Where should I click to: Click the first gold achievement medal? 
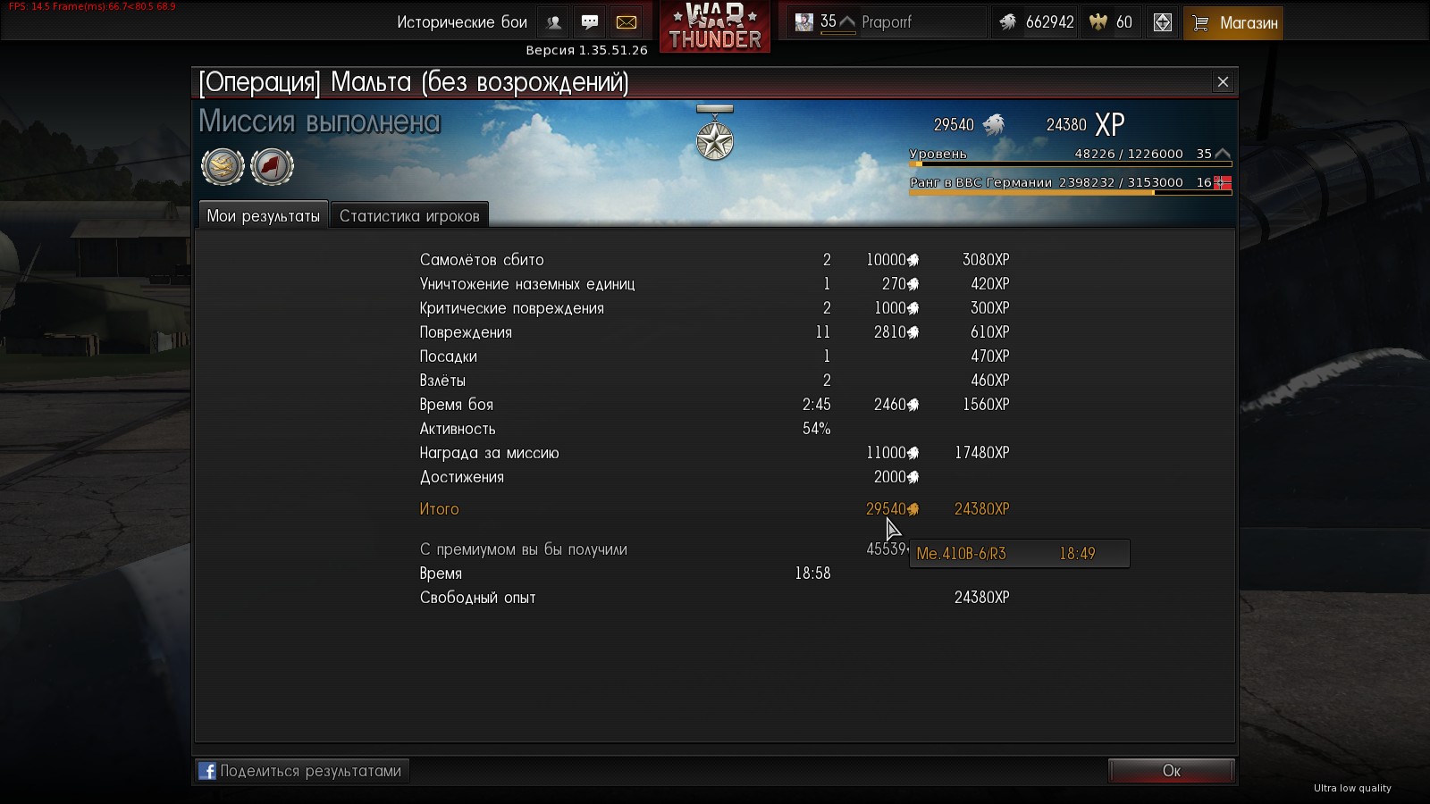(x=223, y=166)
